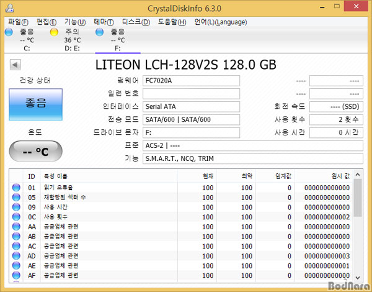Click the interface field Serial ATA
The image size is (372, 292).
tap(191, 106)
